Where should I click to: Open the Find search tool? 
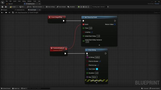click(29, 7)
